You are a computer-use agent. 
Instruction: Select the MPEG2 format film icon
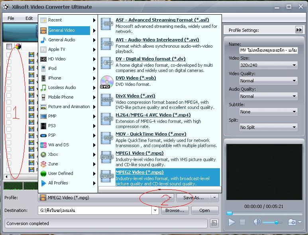tap(107, 176)
